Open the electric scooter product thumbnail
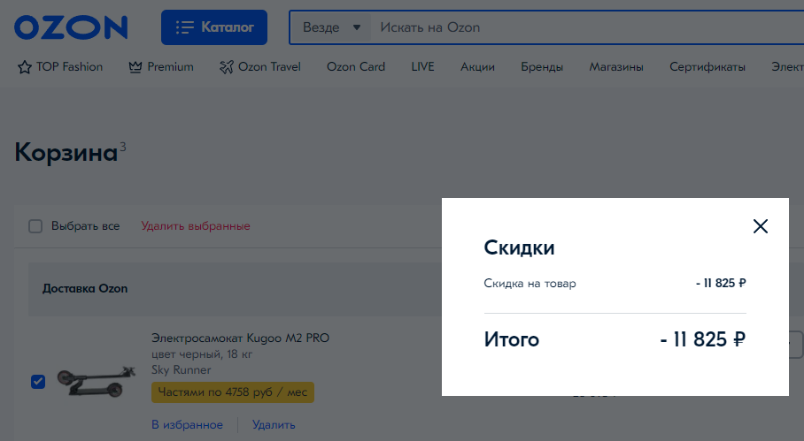The height and width of the screenshot is (441, 804). click(x=96, y=382)
